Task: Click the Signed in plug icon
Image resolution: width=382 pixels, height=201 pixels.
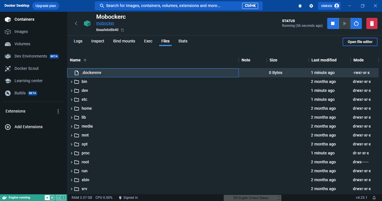Action: [120, 198]
